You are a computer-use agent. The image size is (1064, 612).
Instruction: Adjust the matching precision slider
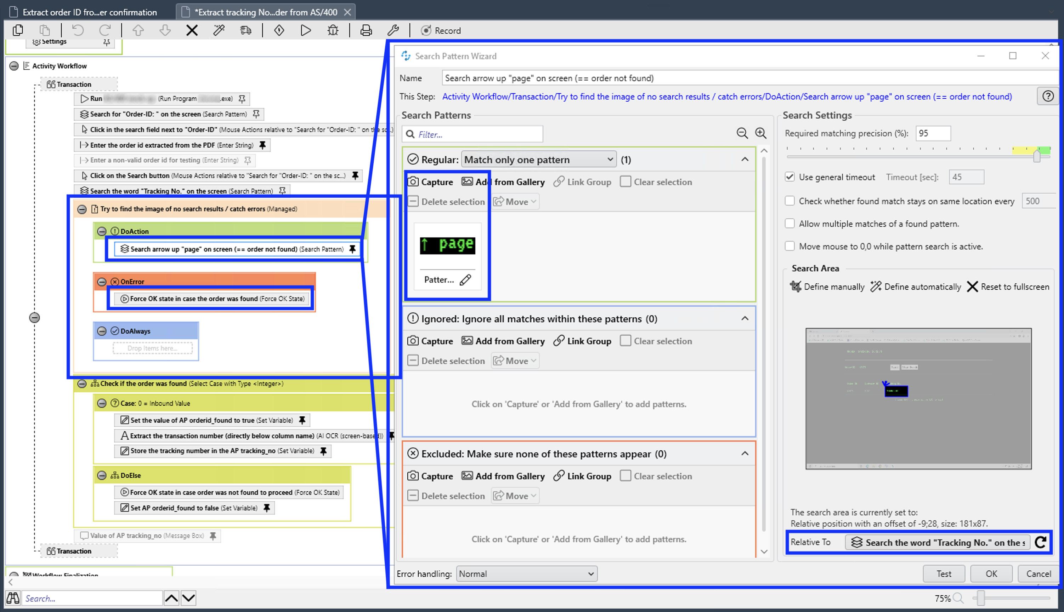1037,156
